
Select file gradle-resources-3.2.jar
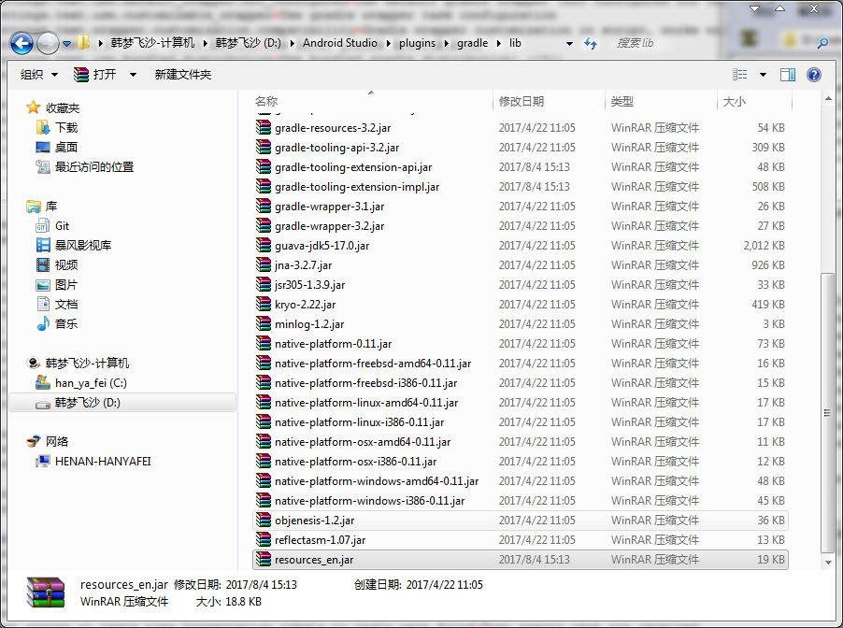[x=333, y=128]
